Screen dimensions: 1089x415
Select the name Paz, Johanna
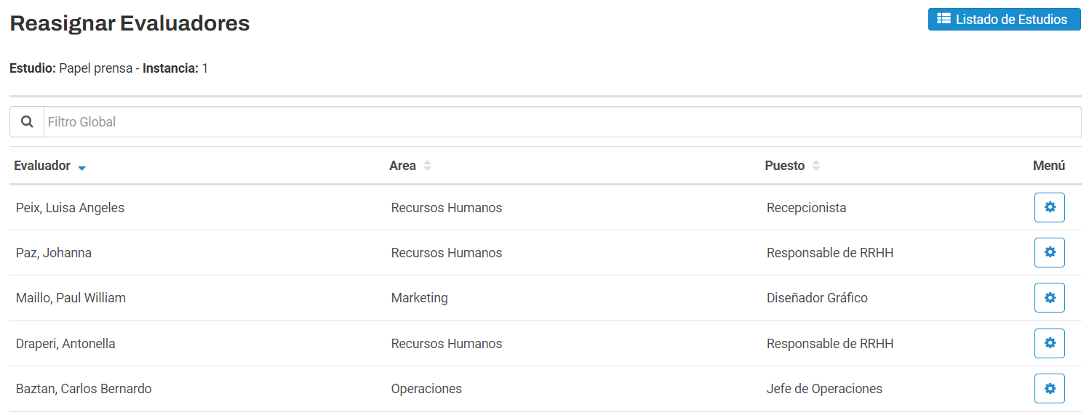click(54, 253)
